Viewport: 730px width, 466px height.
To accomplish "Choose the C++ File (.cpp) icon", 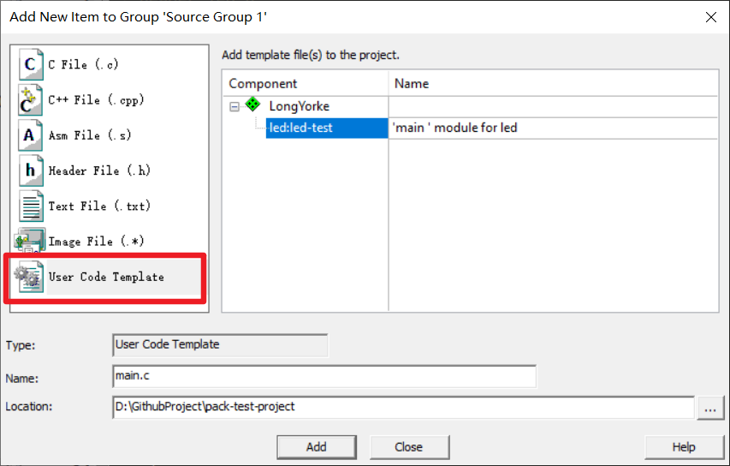I will (x=31, y=100).
